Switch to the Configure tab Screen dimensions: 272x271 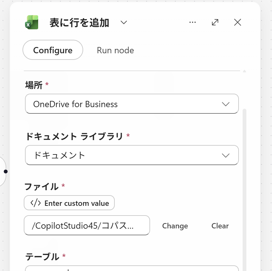53,50
